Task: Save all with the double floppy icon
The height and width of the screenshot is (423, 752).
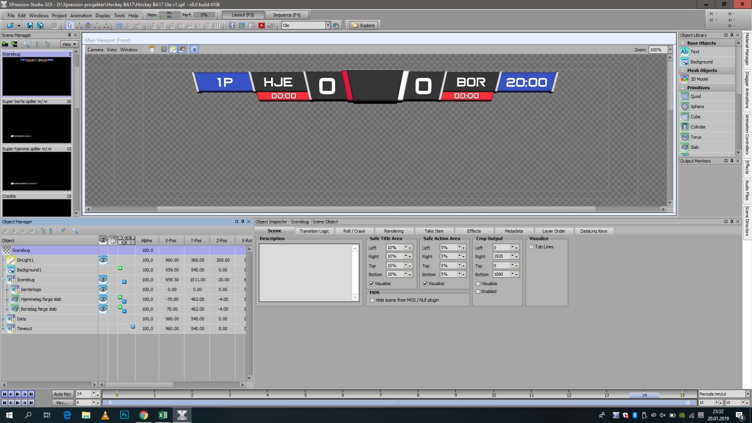Action: click(40, 25)
